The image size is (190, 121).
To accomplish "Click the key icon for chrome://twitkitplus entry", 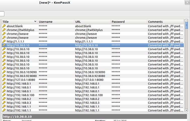I will [x=4, y=30].
